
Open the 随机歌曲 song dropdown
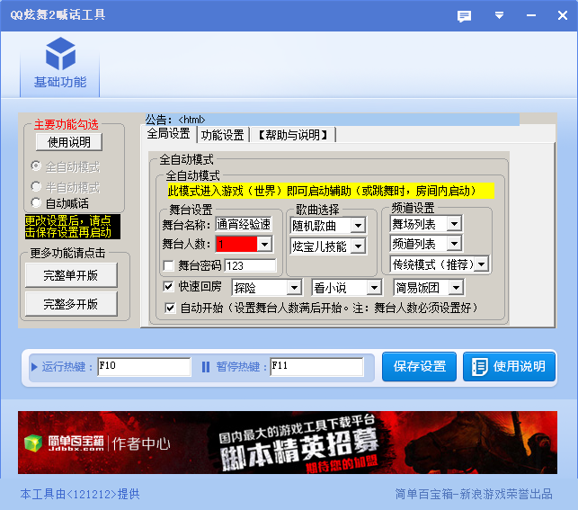[x=358, y=225]
